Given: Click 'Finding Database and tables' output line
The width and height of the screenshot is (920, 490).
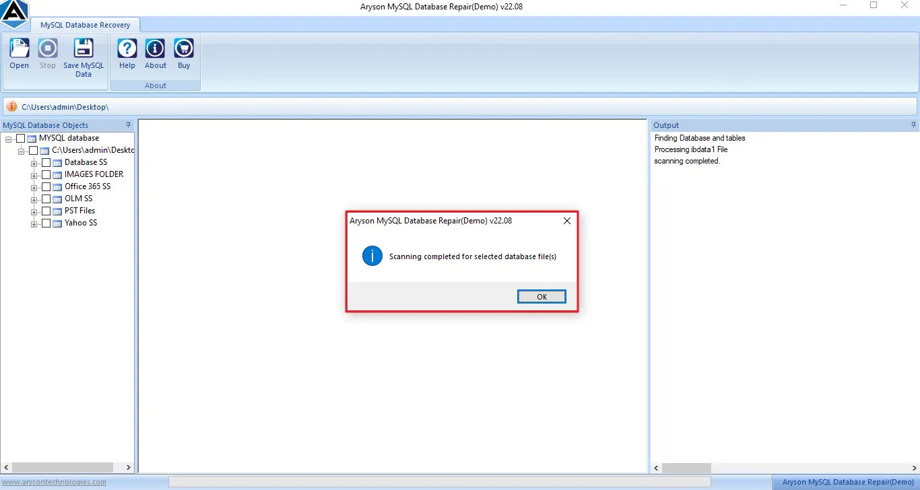Looking at the screenshot, I should coord(700,138).
